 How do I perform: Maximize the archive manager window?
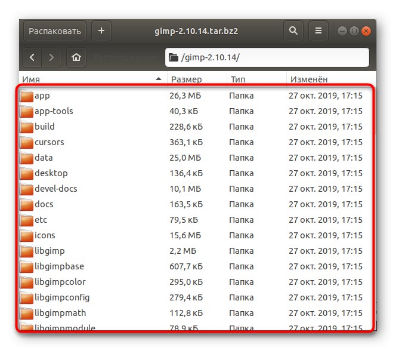coord(354,31)
